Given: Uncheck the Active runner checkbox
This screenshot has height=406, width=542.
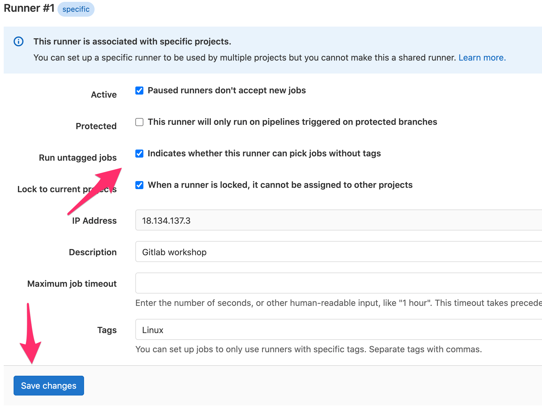Looking at the screenshot, I should [139, 91].
